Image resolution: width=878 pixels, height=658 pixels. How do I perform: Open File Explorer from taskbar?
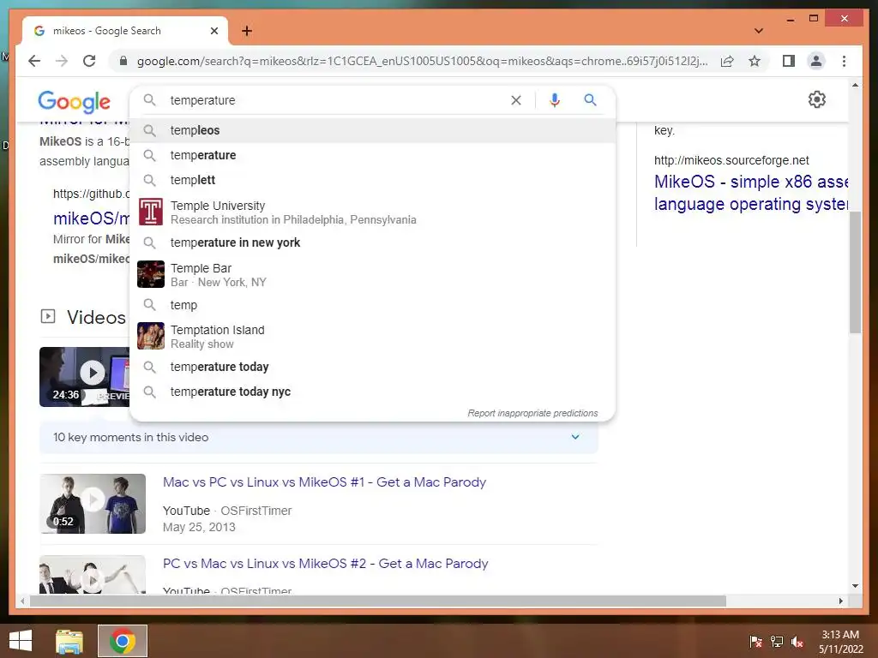pyautogui.click(x=69, y=641)
